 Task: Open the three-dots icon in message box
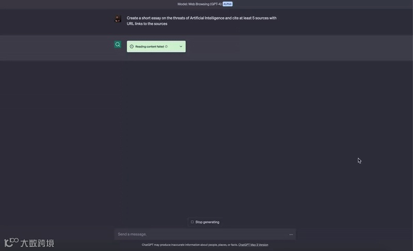[291, 234]
